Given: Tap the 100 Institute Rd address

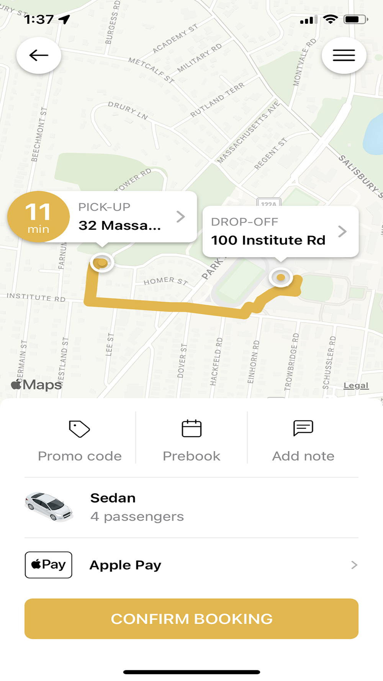Looking at the screenshot, I should pos(268,240).
